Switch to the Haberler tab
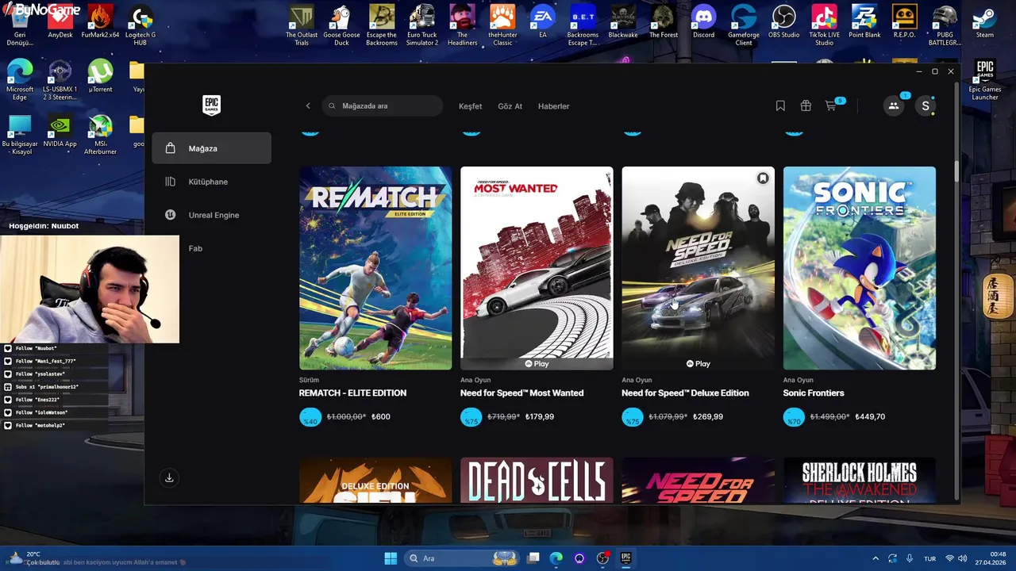This screenshot has height=571, width=1016. coord(553,106)
